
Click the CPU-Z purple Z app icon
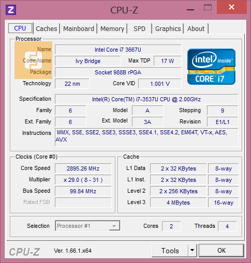11,10
